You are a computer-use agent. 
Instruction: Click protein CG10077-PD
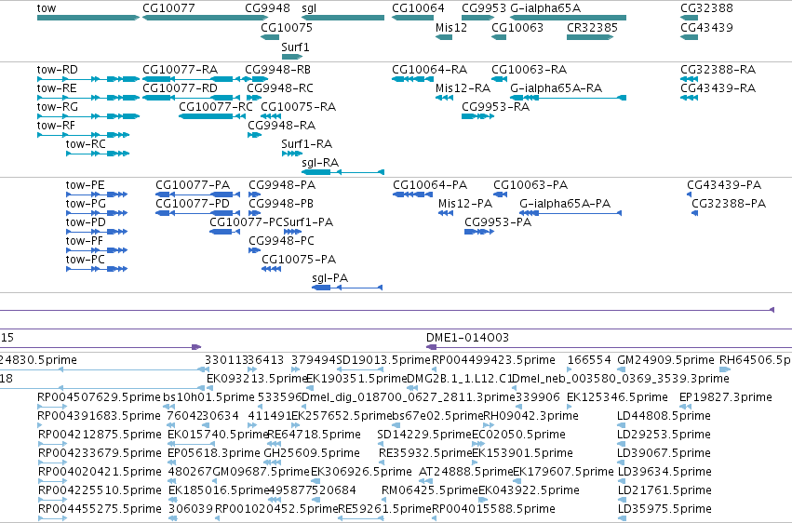(x=197, y=213)
